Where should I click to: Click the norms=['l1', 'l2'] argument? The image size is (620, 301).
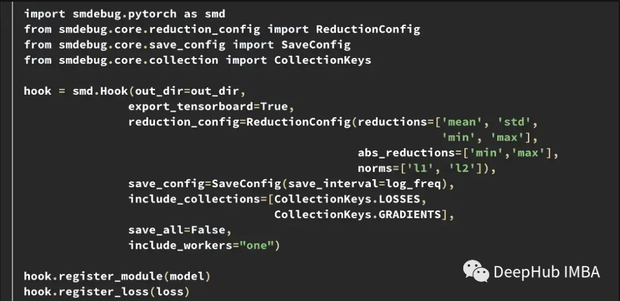pos(423,168)
